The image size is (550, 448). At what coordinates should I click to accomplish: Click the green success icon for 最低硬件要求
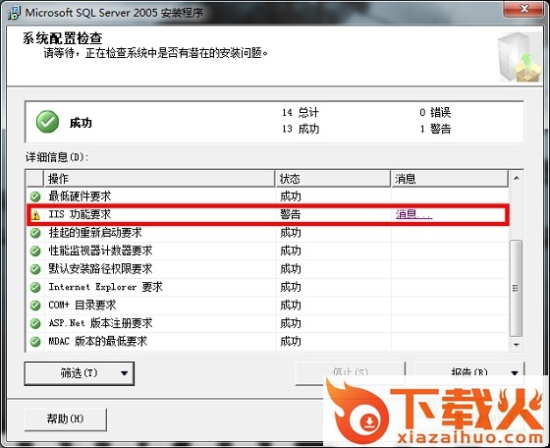(x=35, y=196)
